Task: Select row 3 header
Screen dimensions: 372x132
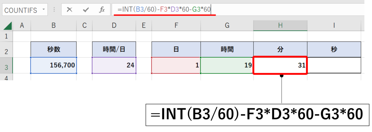Action: (7, 65)
